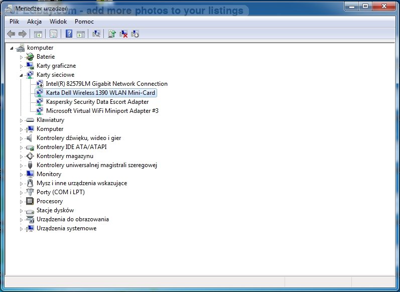
Task: Expand the Klawiatury category
Action: click(x=21, y=120)
